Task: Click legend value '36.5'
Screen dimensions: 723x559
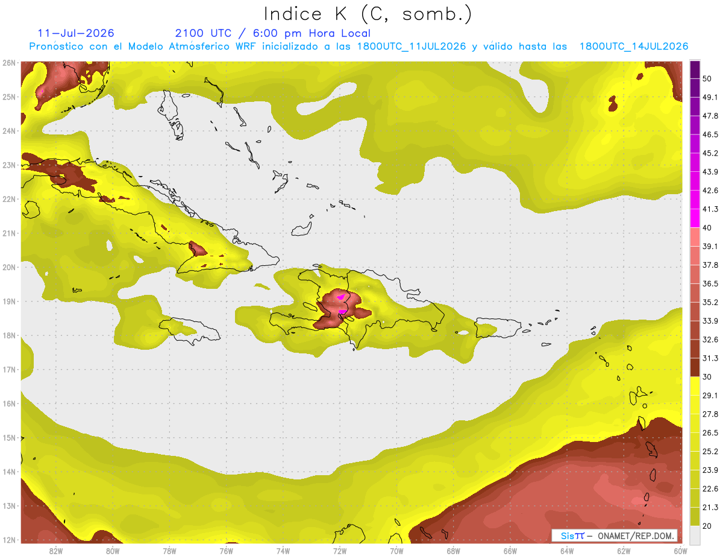Action: click(710, 283)
